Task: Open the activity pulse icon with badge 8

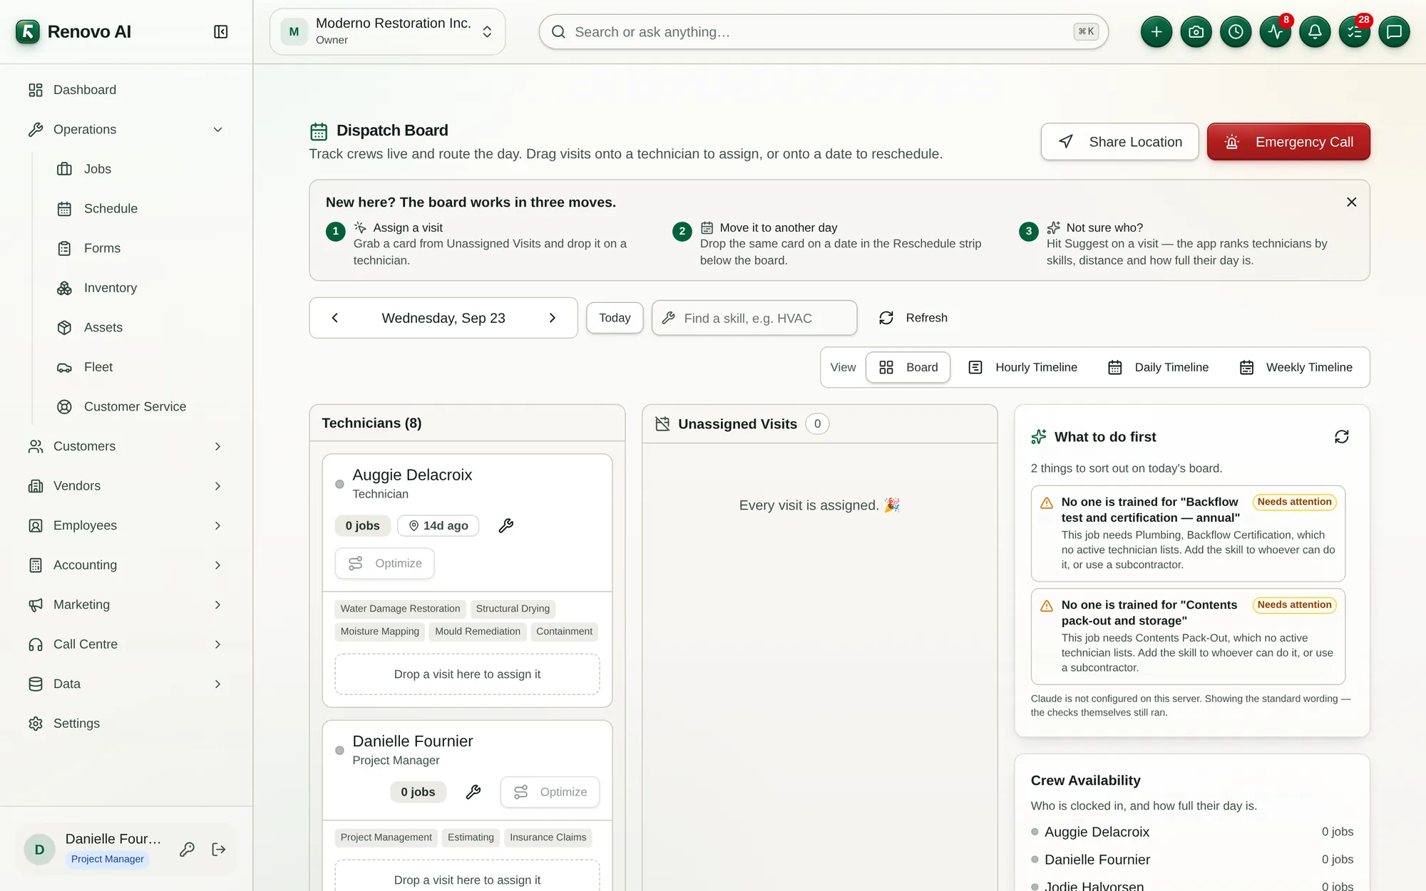Action: tap(1276, 31)
